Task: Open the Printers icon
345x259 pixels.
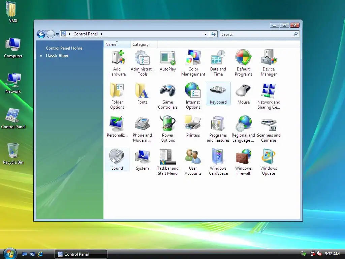Action: click(x=193, y=127)
